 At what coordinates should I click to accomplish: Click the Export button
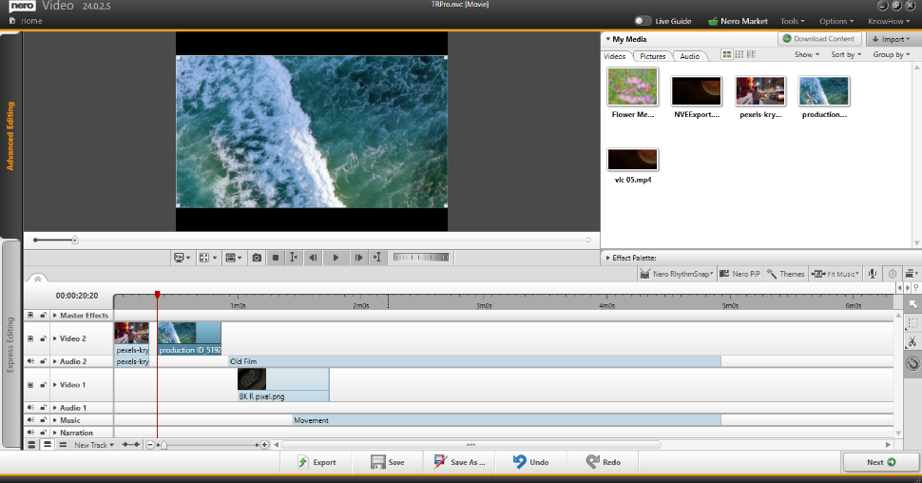click(x=317, y=462)
